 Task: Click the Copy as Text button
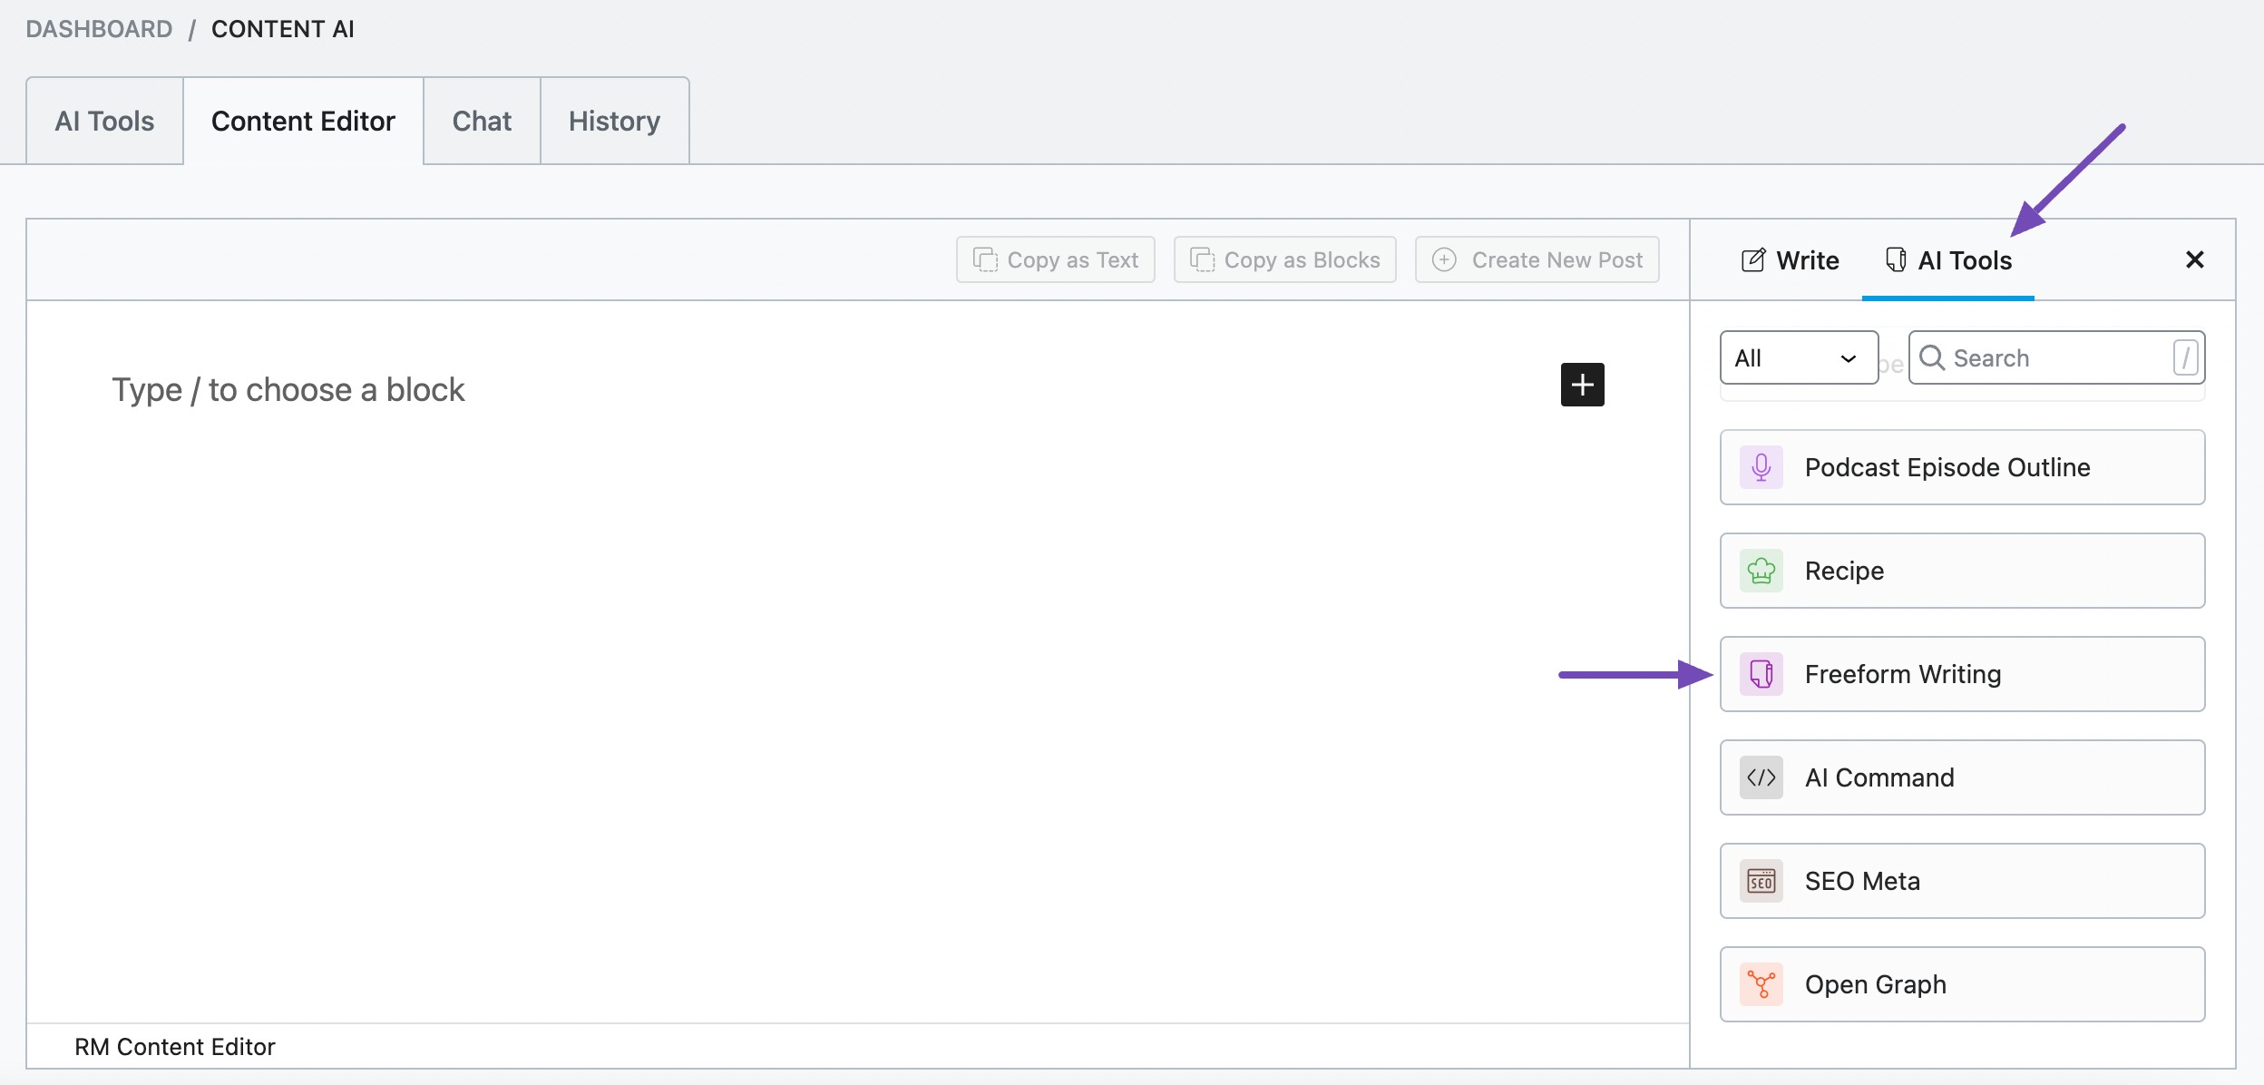point(1055,259)
